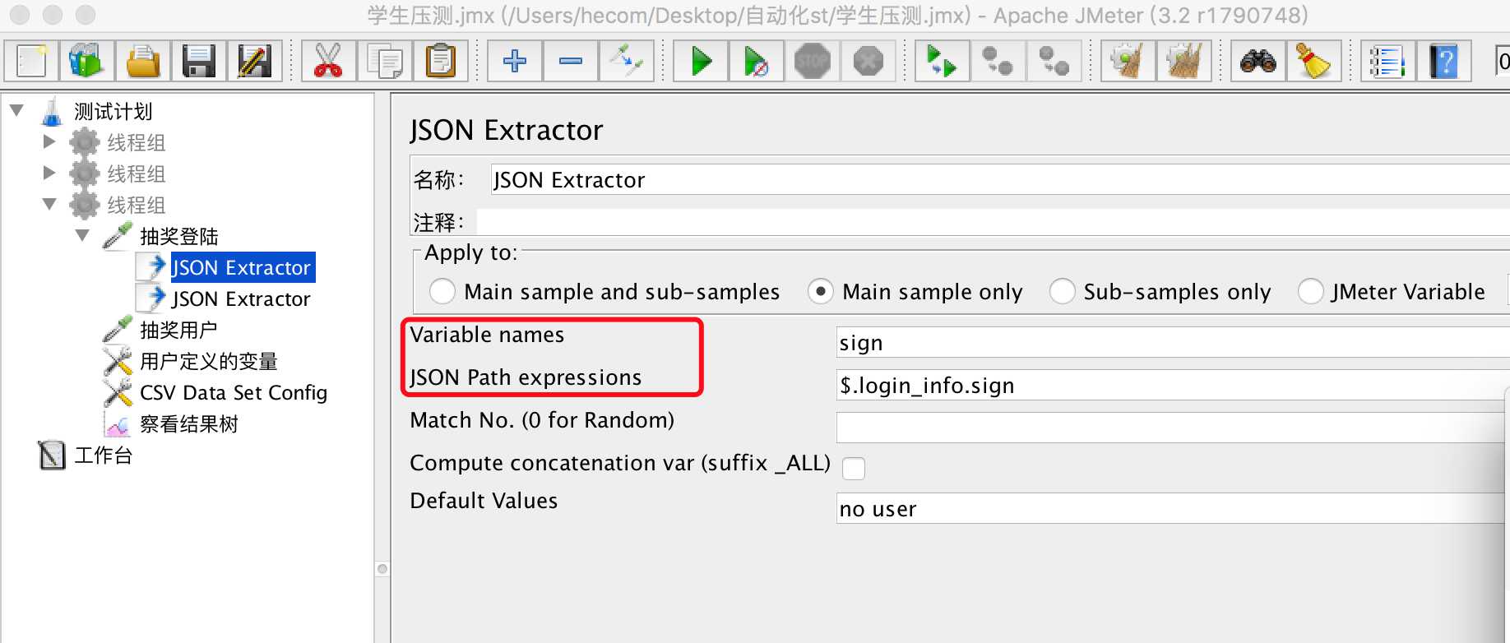Select 测试计划 test plan node
Image resolution: width=1510 pixels, height=643 pixels.
[x=113, y=111]
